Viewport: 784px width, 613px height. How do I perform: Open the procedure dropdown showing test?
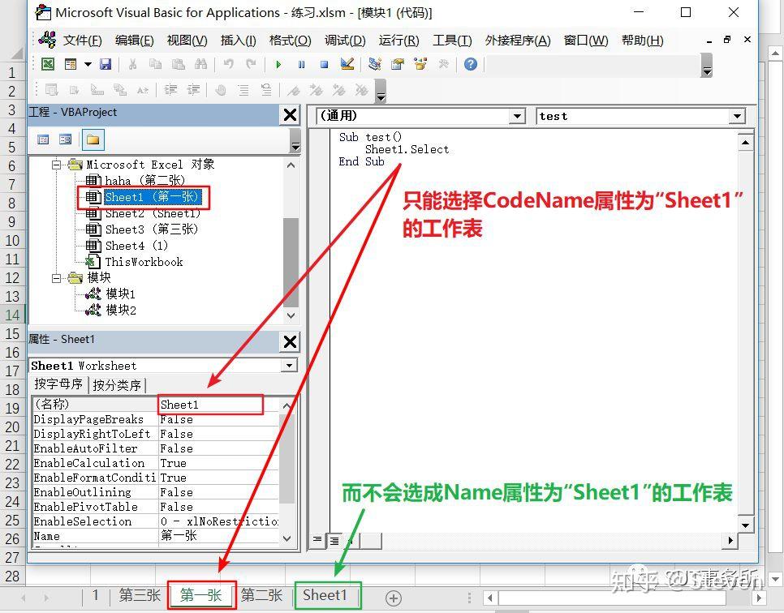(737, 115)
